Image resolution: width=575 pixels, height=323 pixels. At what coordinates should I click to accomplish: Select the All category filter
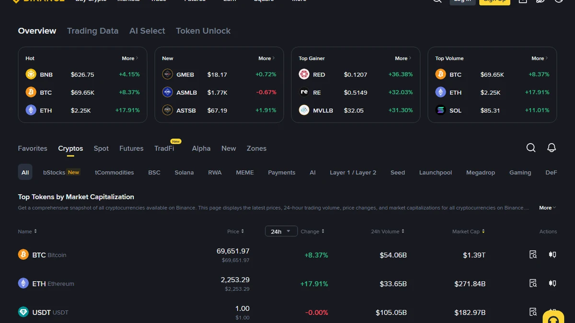click(25, 172)
